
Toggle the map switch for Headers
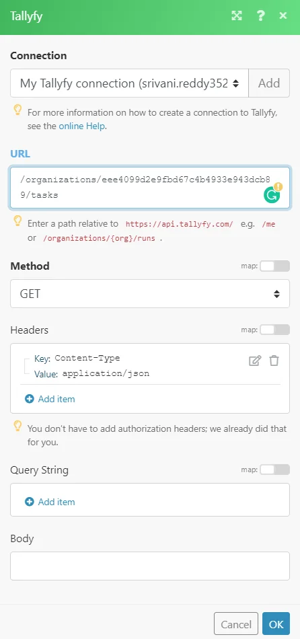tap(274, 330)
